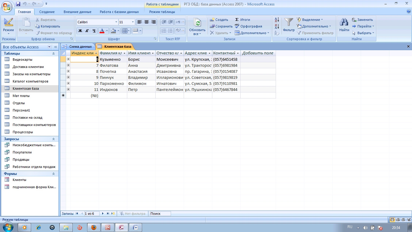Image resolution: width=412 pixels, height=232 pixels.
Task: Click the alternate row color button
Action: coord(136,31)
